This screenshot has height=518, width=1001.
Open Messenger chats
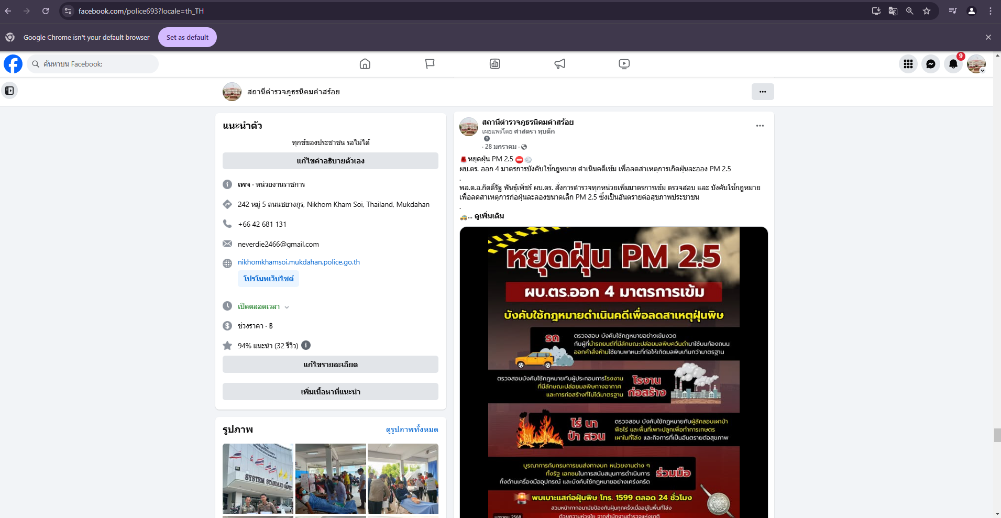[x=930, y=64]
